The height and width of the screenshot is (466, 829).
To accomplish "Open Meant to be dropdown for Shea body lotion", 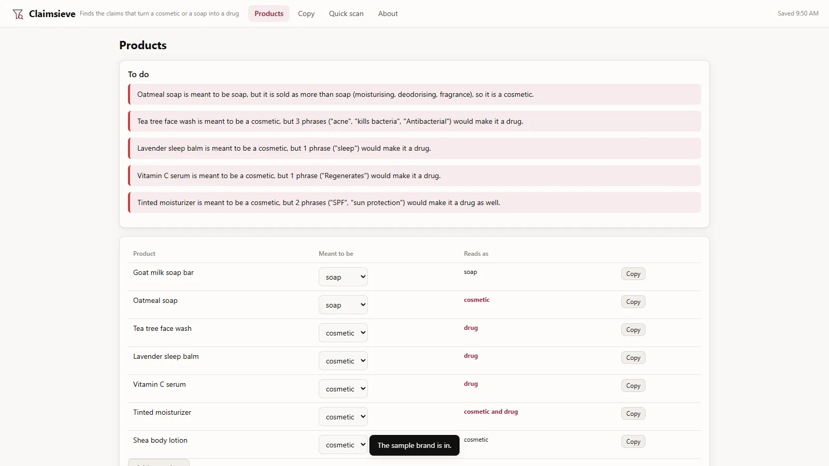I will tap(343, 445).
